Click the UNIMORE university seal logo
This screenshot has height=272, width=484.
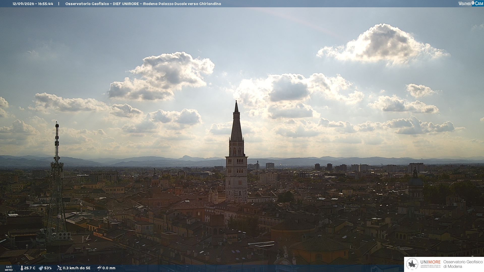click(412, 264)
